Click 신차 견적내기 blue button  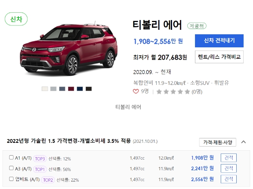[x=219, y=41]
